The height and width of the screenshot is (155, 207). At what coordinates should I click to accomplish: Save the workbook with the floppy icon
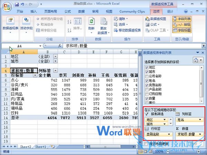(x=17, y=4)
